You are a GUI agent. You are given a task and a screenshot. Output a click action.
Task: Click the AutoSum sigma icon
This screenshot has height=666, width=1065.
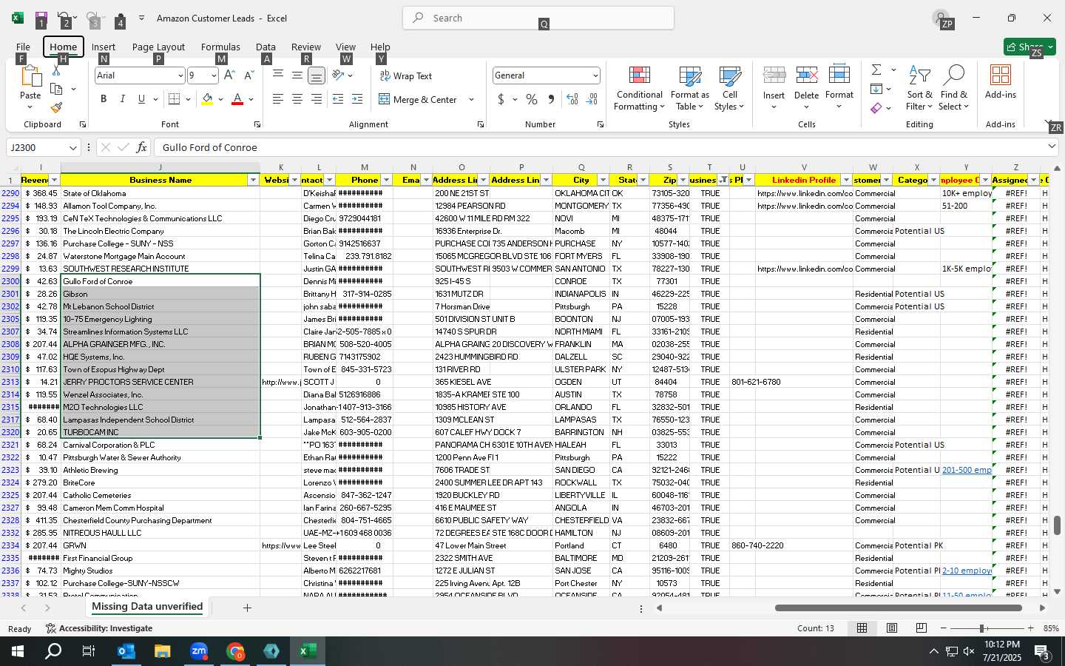876,70
